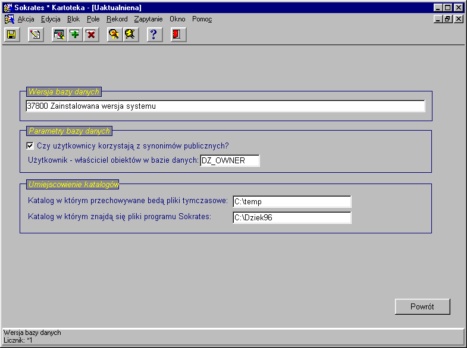
Task: Enter query mode with the magnifier question icon
Action: 115,34
